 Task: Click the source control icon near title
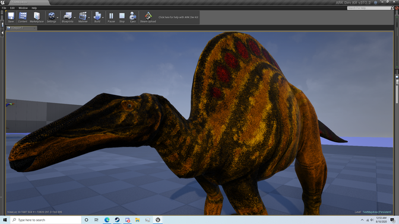(375, 2)
